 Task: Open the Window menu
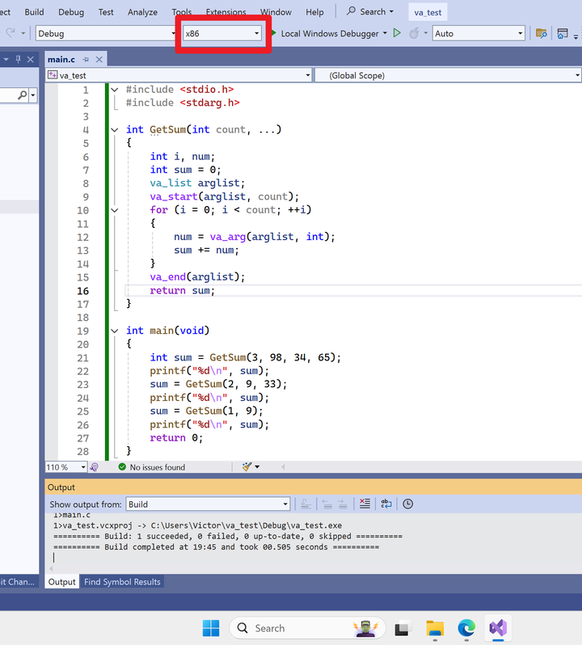[276, 12]
